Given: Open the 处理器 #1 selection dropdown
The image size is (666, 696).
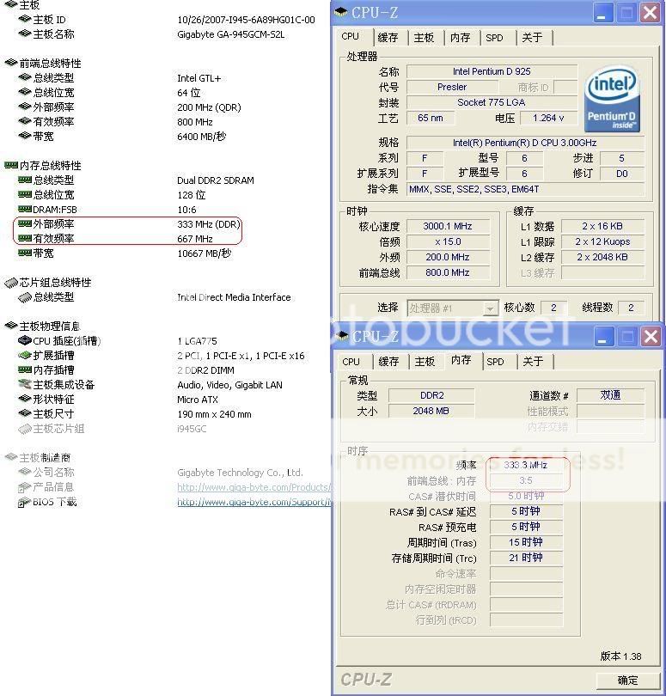Looking at the screenshot, I should click(490, 308).
